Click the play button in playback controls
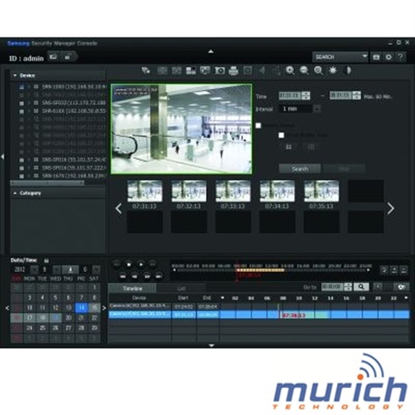415x415 pixels. tap(141, 264)
